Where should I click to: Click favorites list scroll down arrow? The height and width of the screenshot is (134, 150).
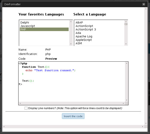click(x=71, y=44)
